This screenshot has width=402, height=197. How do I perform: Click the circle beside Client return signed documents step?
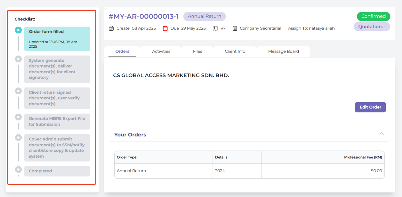tap(18, 91)
